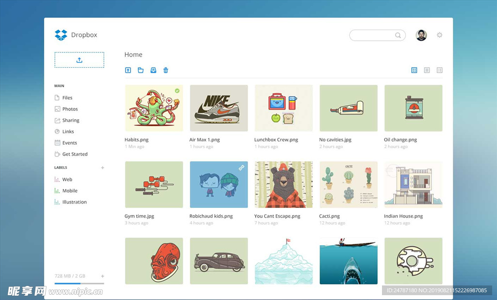Open the Oil change can thumbnail
This screenshot has width=497, height=300.
(x=414, y=108)
